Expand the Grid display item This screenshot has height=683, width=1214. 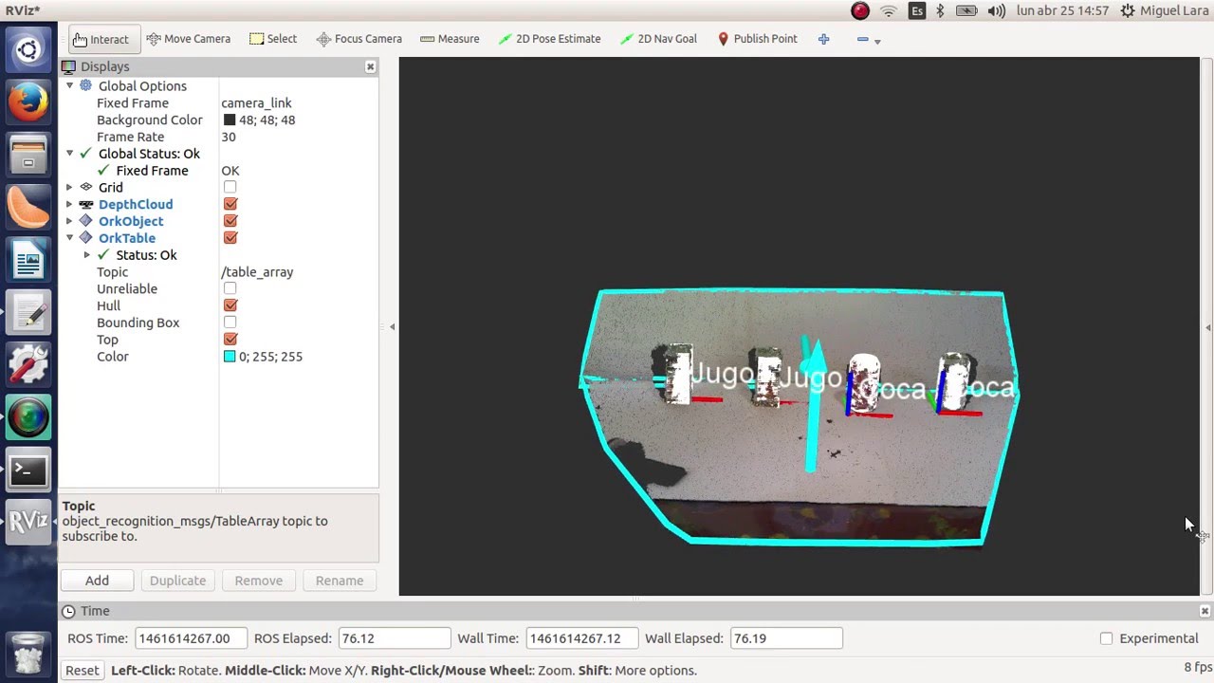tap(69, 188)
